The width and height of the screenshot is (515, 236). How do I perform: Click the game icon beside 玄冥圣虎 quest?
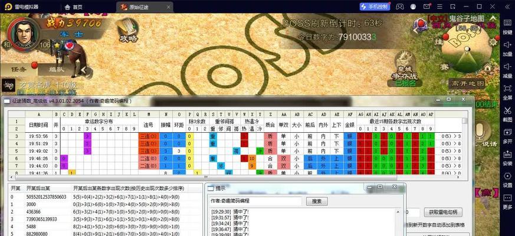pos(8,85)
